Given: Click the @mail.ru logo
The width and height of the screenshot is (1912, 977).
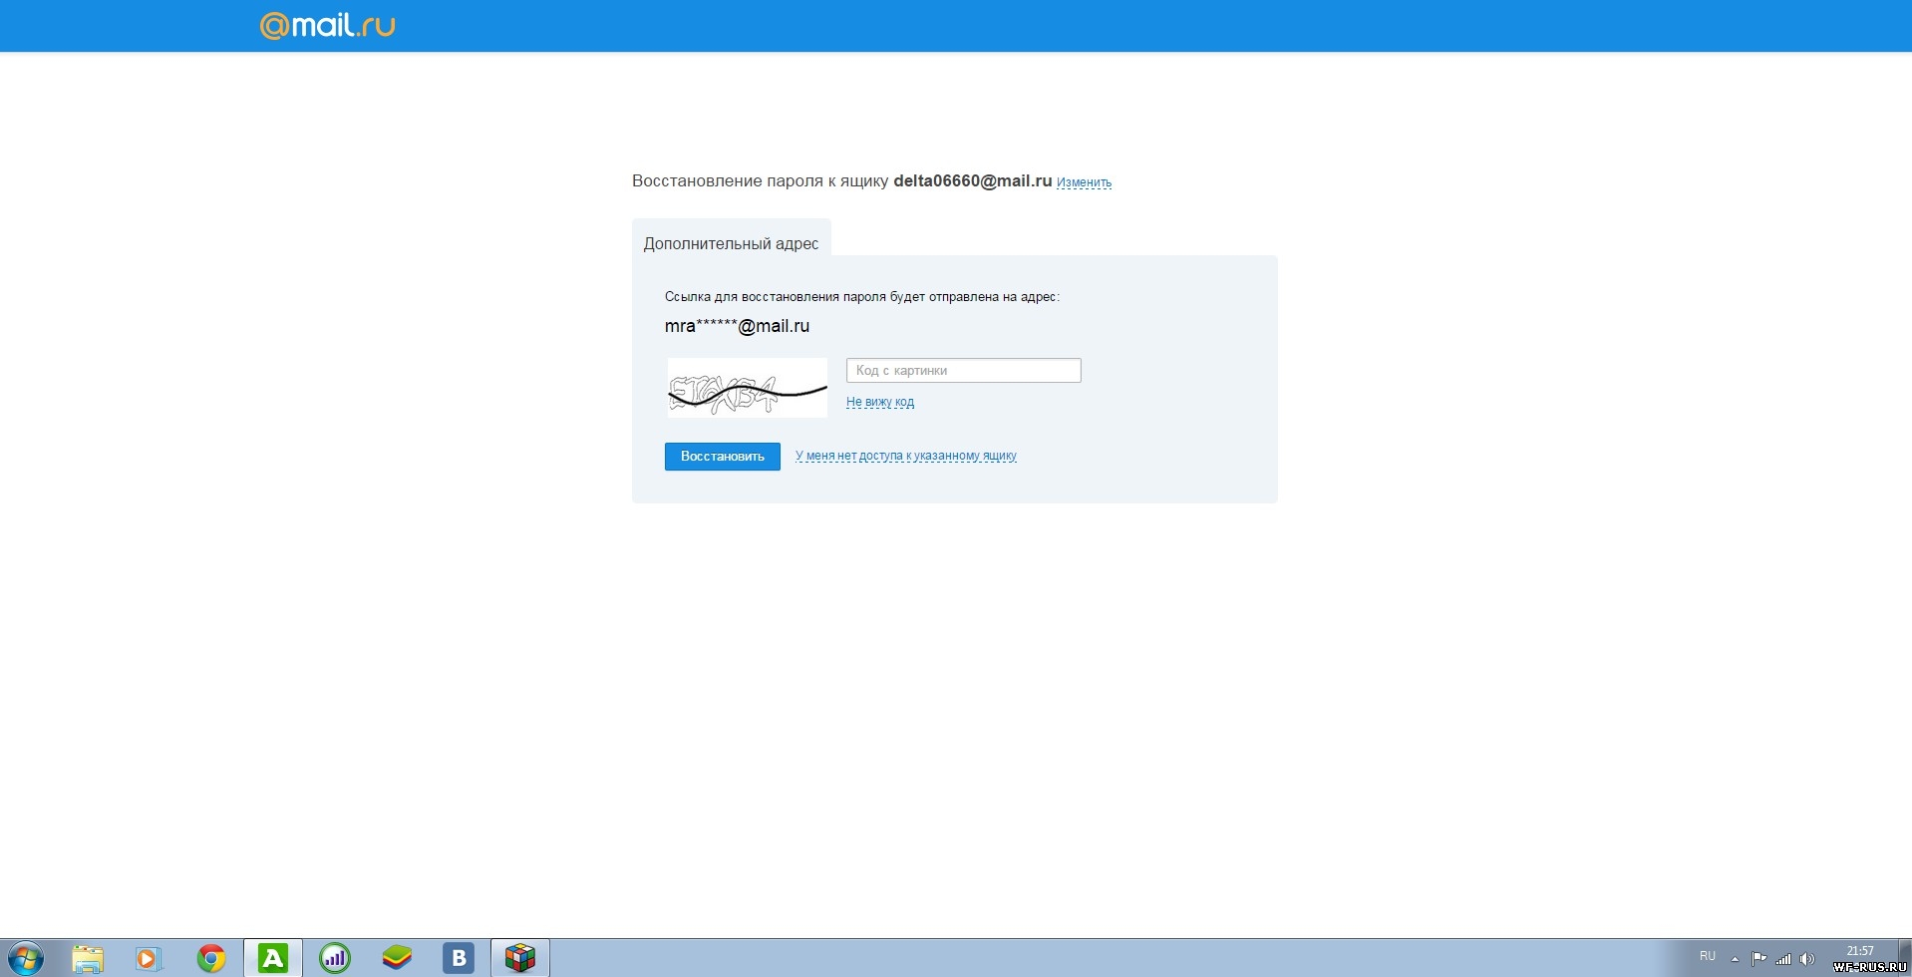Looking at the screenshot, I should 327,25.
